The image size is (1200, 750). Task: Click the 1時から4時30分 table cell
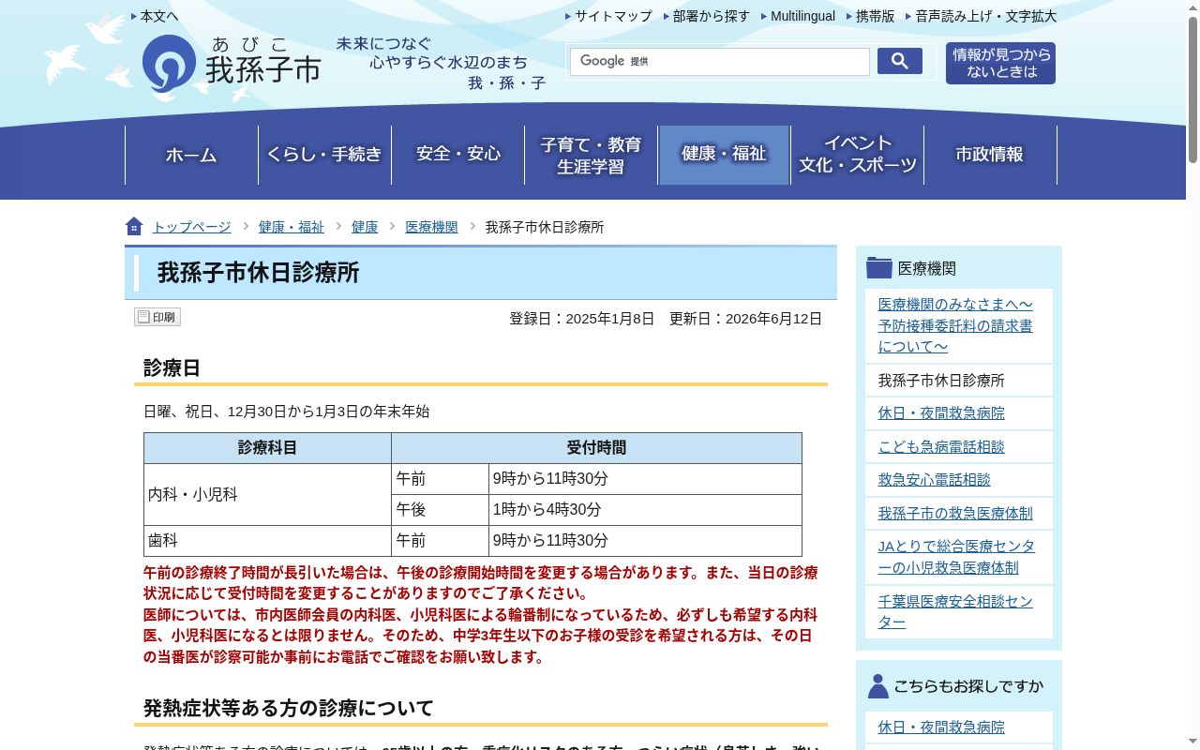(x=645, y=510)
